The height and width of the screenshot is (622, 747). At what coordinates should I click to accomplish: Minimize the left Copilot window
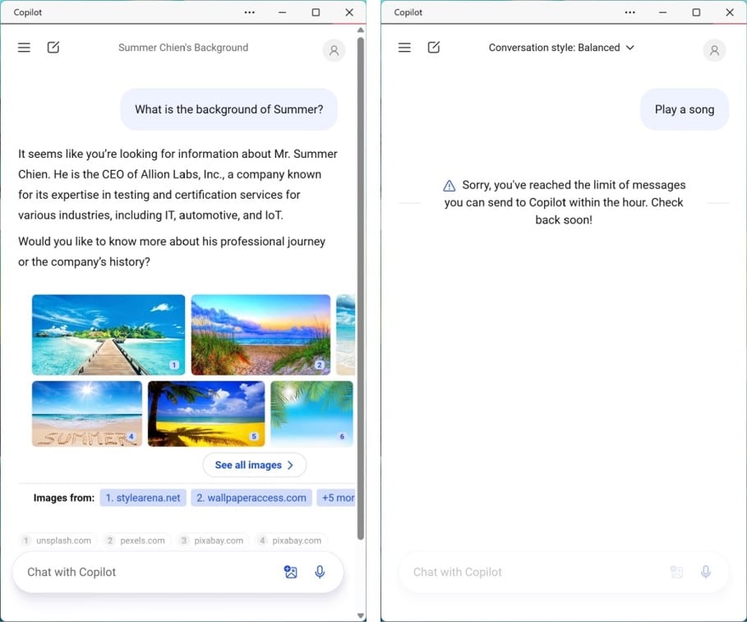pyautogui.click(x=283, y=12)
